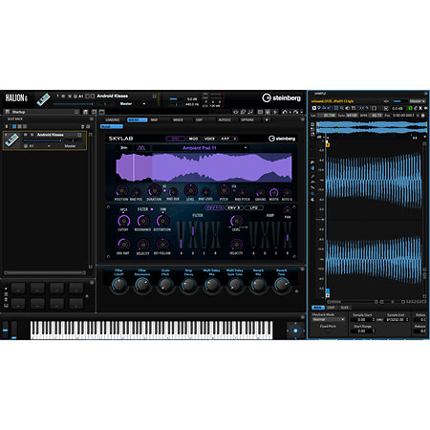This screenshot has height=430, width=430.
Task: Adjust the Filter Cutoff quick control knob
Action: [118, 285]
